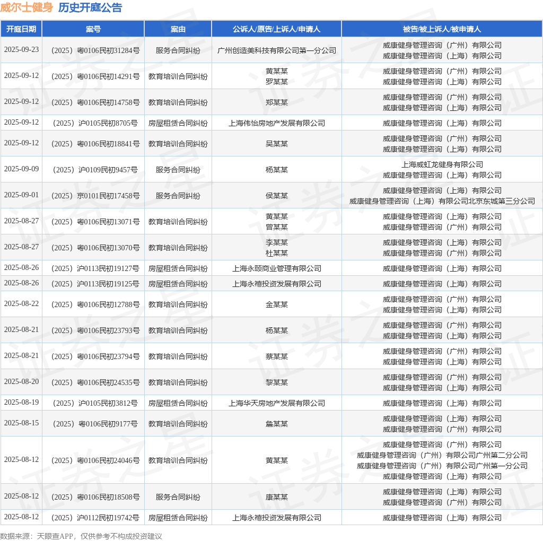Screen dimensions: 543x541
Task: Select plaintiff 广州创造美科技有限公司第一分公司
Action: 277,50
